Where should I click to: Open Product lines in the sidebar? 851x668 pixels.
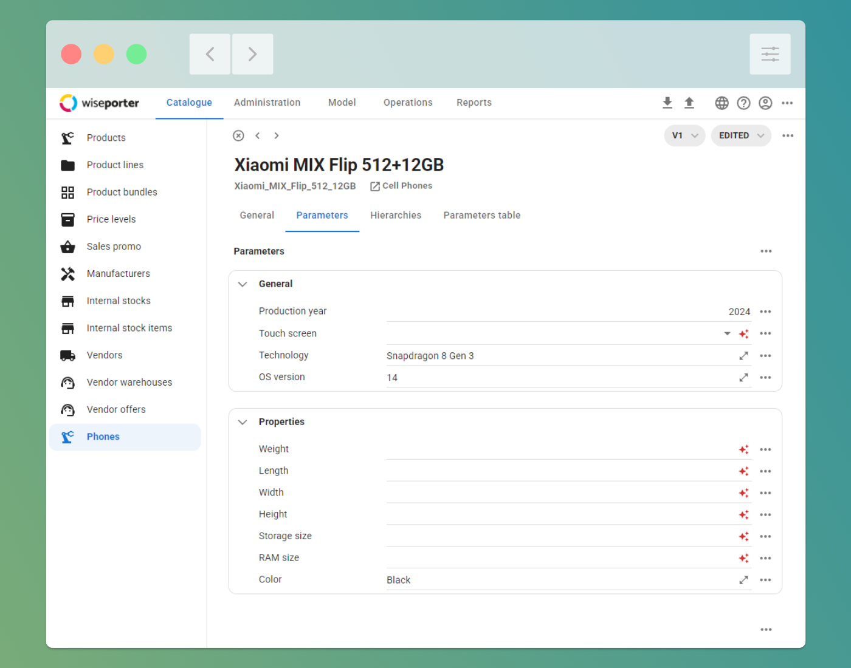(x=125, y=165)
